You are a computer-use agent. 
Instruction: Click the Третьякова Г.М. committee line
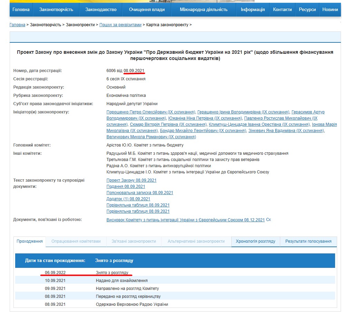click(183, 160)
